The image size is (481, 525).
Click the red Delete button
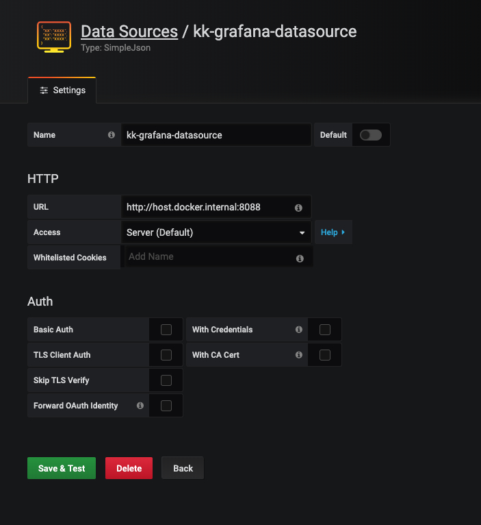tap(129, 468)
